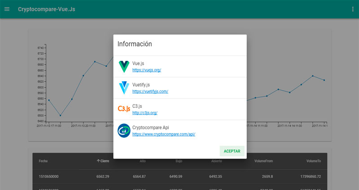Click the Cryptocompare Api logo icon
Viewport: 359px width, 190px height.
124,131
